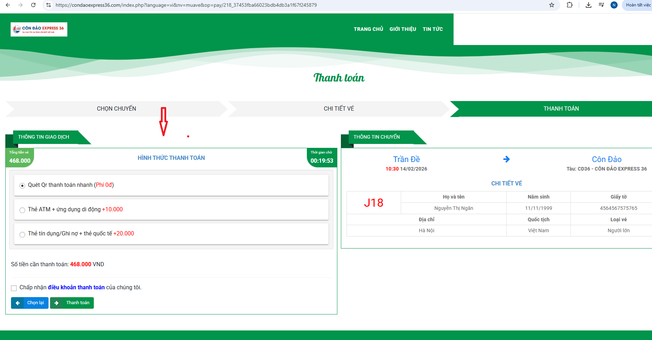Open the Chrome profile avatar N
652x340 pixels.
coord(614,5)
